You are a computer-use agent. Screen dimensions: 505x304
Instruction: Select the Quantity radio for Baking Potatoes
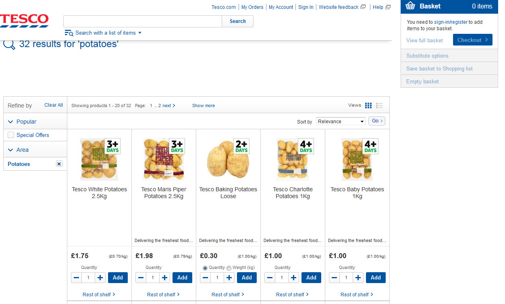[x=205, y=268]
